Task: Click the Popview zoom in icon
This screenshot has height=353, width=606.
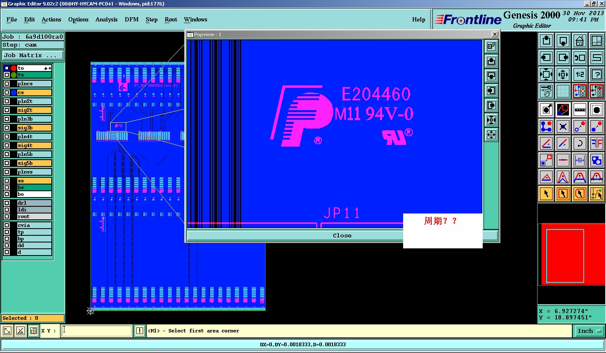Action: tap(491, 120)
